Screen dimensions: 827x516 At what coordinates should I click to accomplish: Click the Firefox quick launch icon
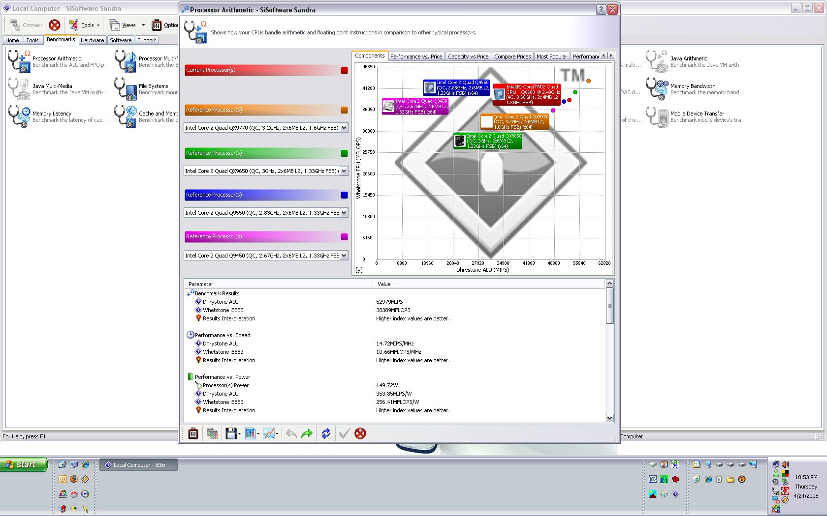(74, 479)
